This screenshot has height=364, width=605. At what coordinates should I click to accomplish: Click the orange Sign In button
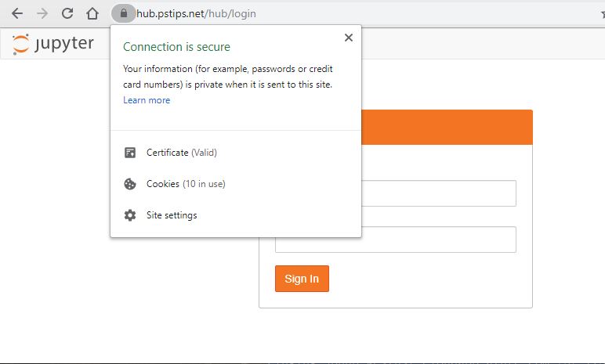click(302, 279)
